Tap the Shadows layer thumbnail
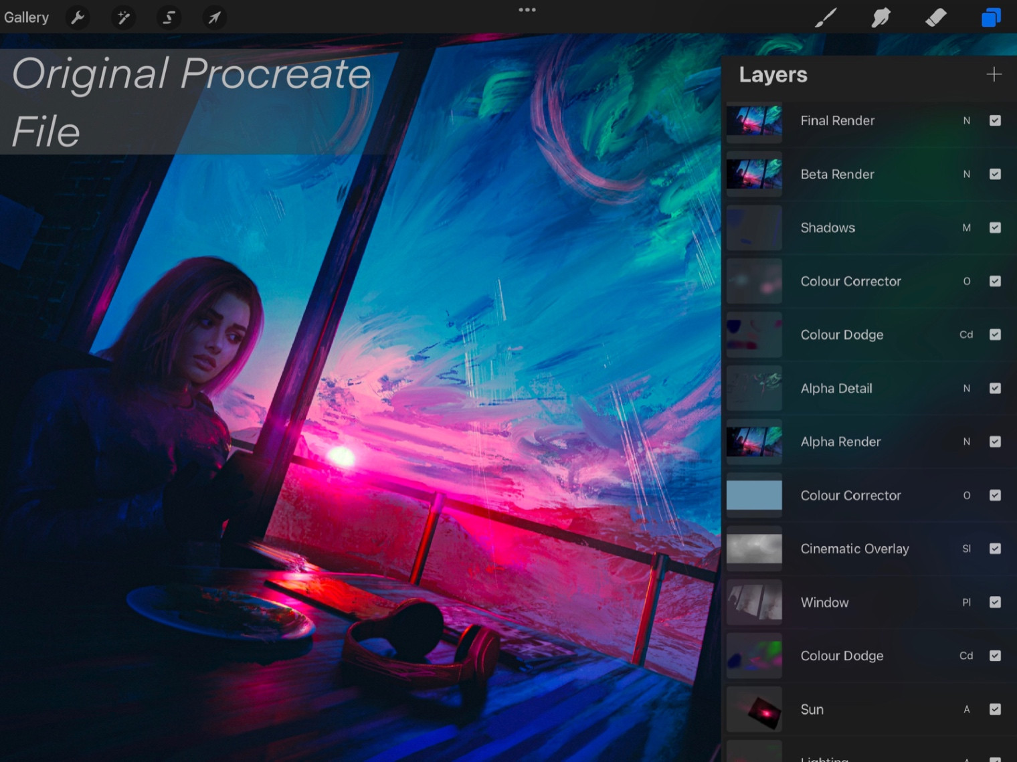Screen dimensions: 1017x762 pyautogui.click(x=754, y=228)
